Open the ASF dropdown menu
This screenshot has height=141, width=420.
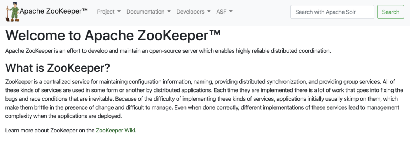[224, 12]
